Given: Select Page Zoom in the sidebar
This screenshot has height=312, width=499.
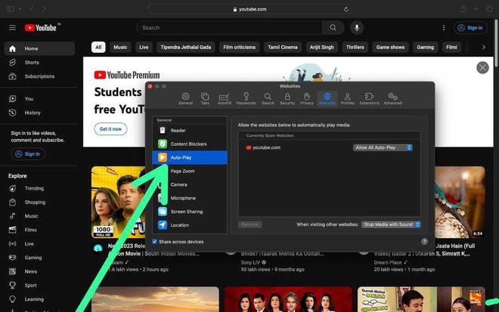Looking at the screenshot, I should tap(190, 171).
